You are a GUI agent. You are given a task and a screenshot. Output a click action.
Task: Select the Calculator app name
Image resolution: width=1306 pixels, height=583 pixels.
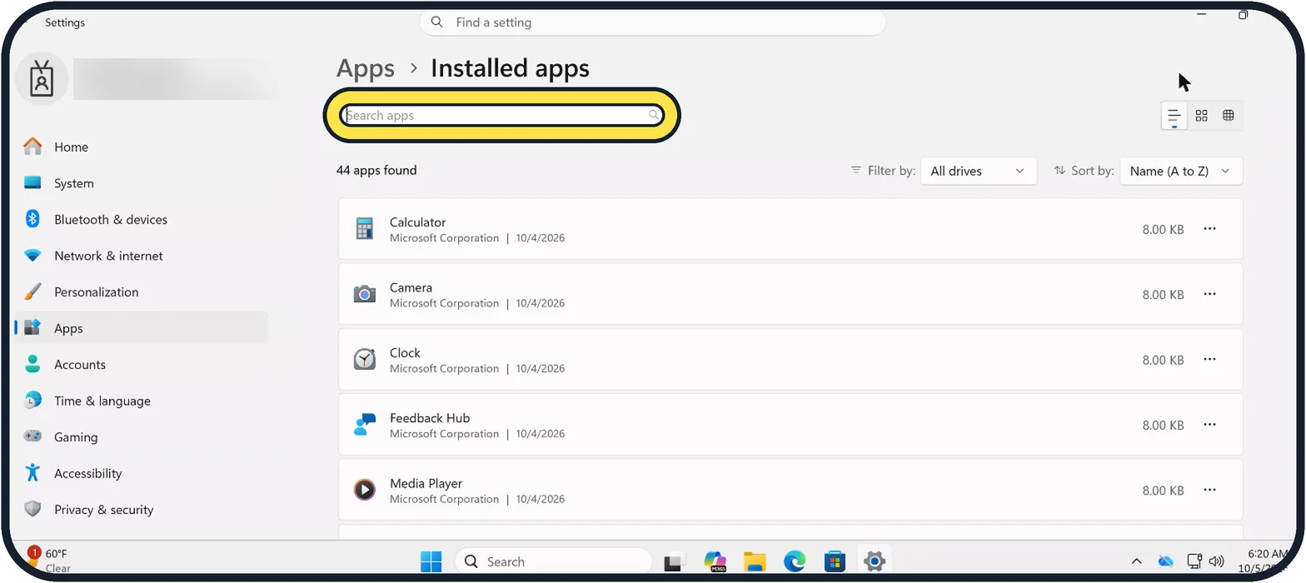(417, 222)
